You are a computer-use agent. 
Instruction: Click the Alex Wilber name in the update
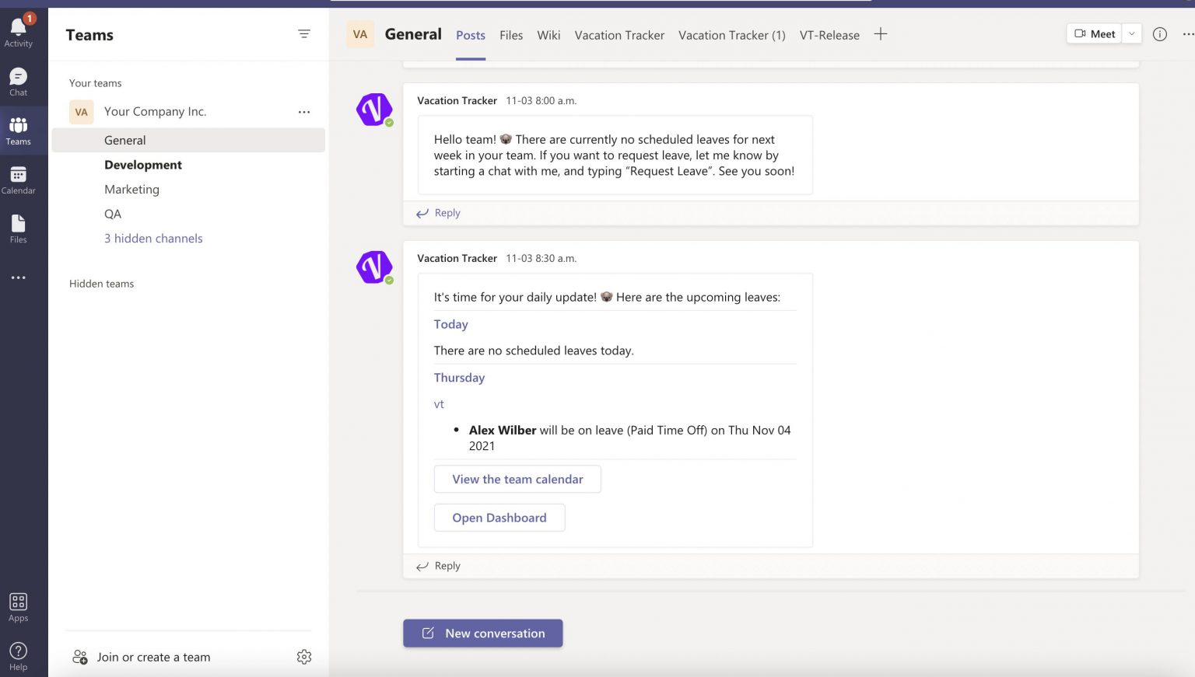pyautogui.click(x=503, y=430)
